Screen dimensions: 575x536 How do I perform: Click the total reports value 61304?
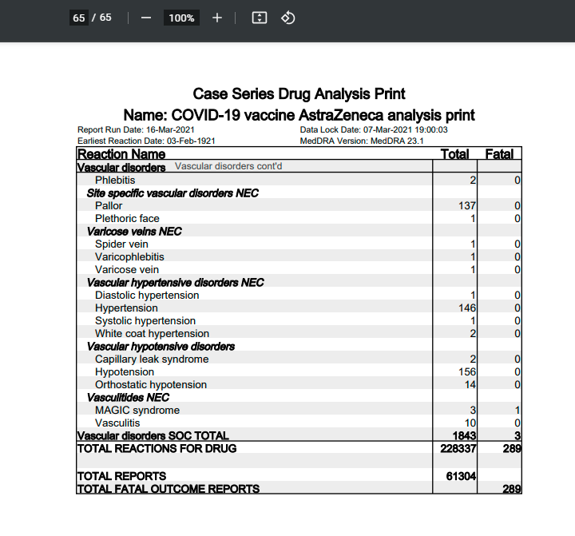pos(461,476)
